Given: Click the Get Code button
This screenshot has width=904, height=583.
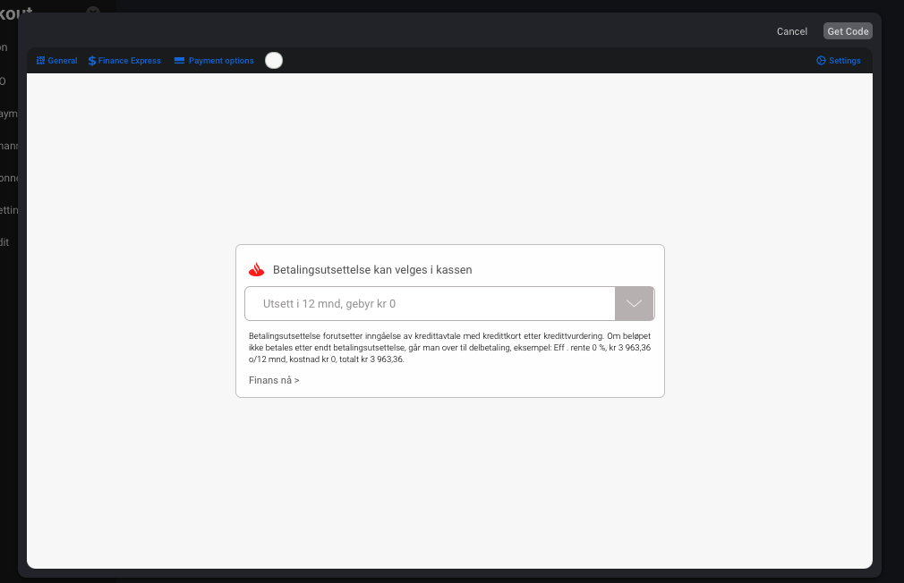Looking at the screenshot, I should (x=848, y=31).
